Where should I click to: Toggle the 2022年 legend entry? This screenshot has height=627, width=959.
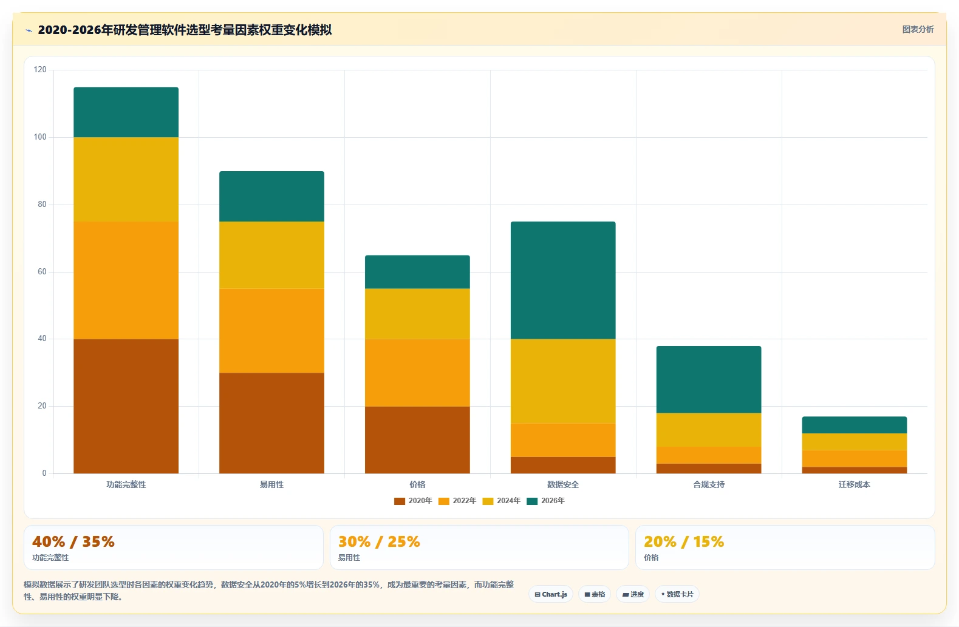(457, 501)
